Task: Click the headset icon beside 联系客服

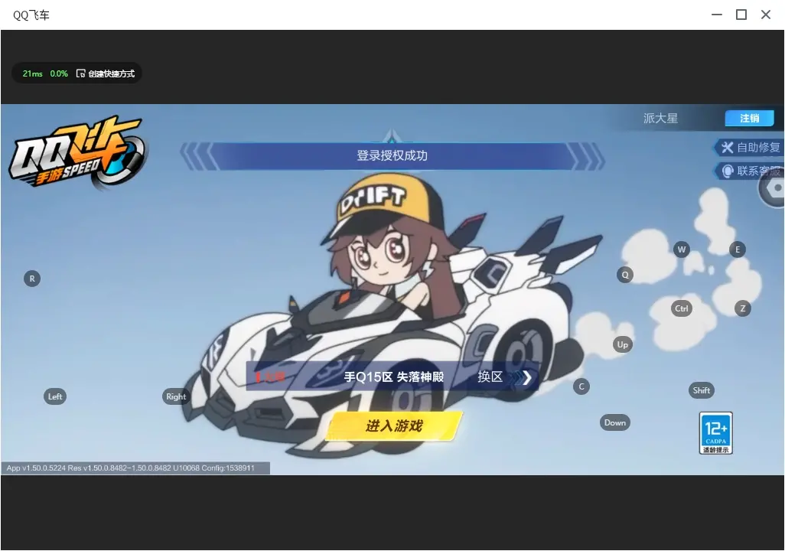Action: point(728,171)
